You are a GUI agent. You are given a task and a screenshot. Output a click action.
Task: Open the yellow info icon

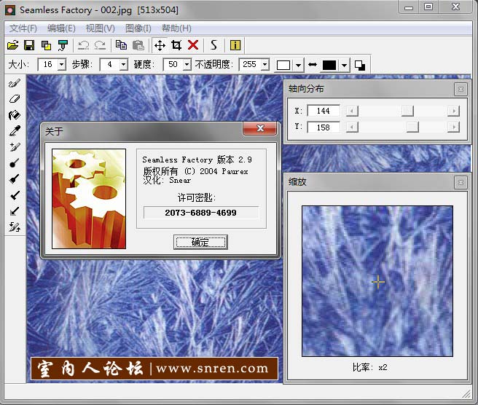(x=235, y=45)
